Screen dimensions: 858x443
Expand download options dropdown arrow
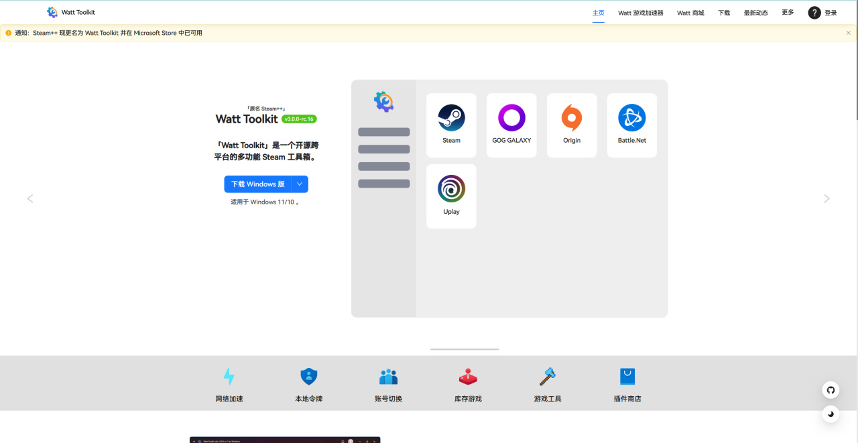pyautogui.click(x=300, y=184)
